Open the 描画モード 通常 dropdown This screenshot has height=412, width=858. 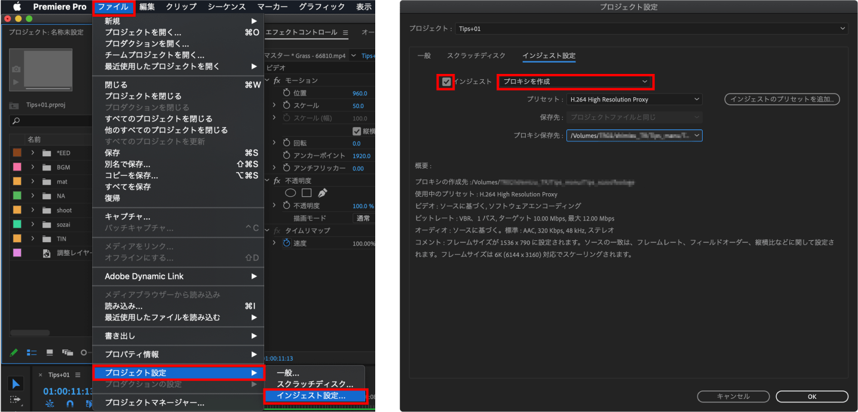point(364,218)
